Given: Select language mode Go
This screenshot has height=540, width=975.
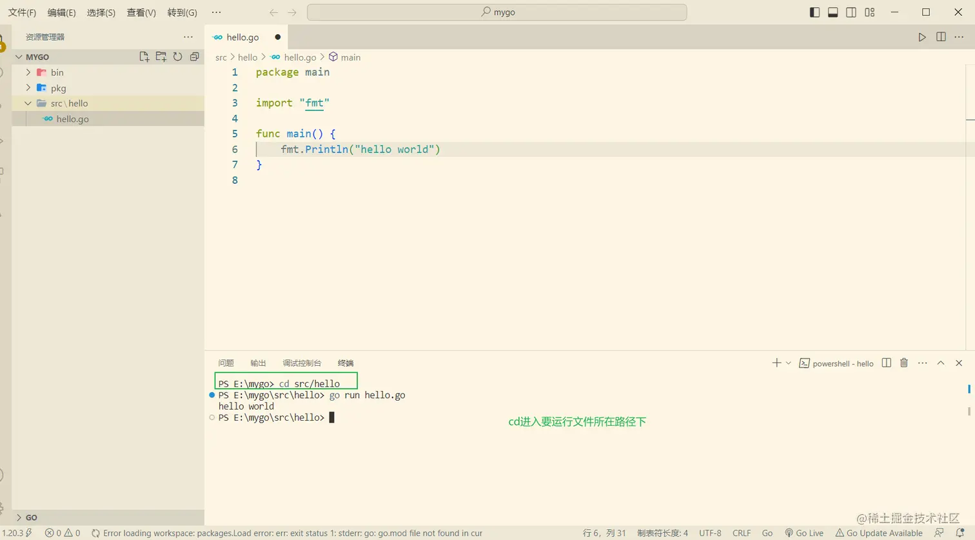Looking at the screenshot, I should [x=767, y=533].
